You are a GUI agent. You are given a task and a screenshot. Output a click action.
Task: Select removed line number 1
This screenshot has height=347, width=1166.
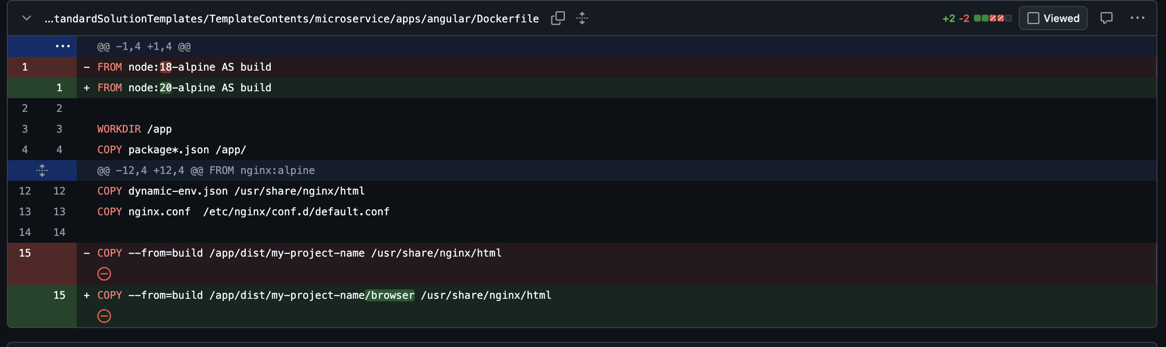(x=25, y=67)
